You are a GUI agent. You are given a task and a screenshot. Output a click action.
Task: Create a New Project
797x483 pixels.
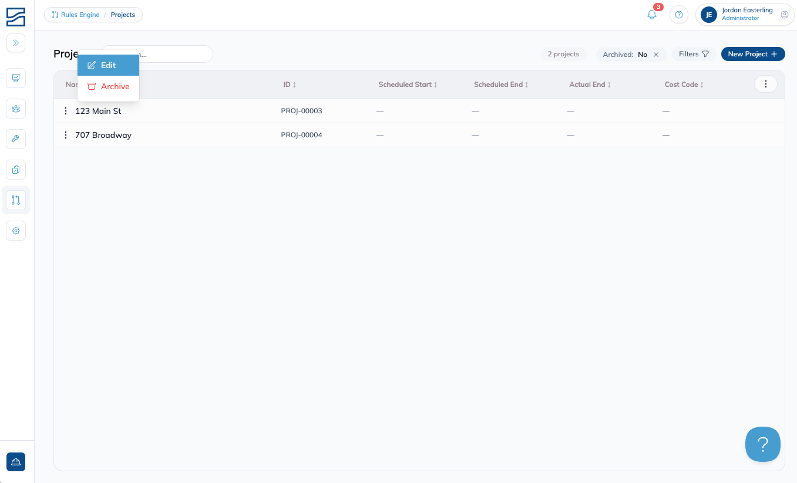tap(753, 54)
